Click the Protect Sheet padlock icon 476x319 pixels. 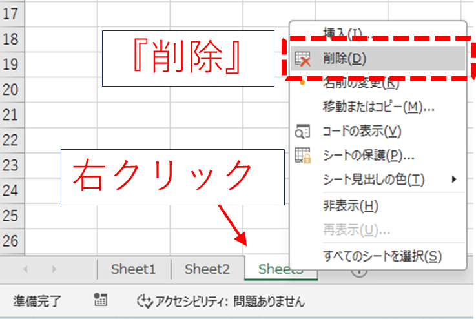[x=302, y=156]
